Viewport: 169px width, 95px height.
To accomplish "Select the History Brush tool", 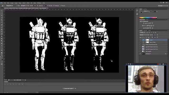I will pos(2,32).
